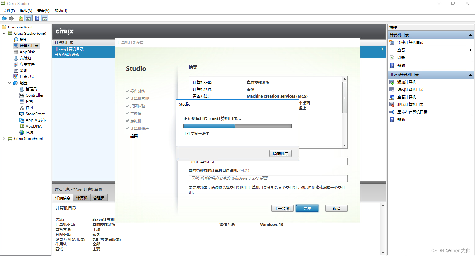Collapse the 配置 tree node
The width and height of the screenshot is (475, 256).
pos(10,83)
